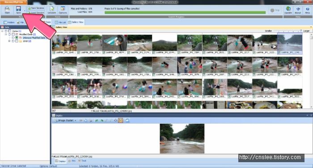The image size is (313, 168).
Task: Select the misty mountain thumbnail
Action: (165, 43)
